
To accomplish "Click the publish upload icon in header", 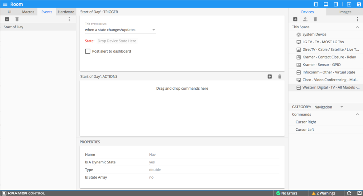I will tap(349, 4).
